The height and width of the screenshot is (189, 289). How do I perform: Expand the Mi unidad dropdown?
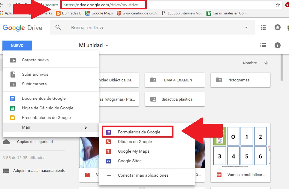[107, 45]
